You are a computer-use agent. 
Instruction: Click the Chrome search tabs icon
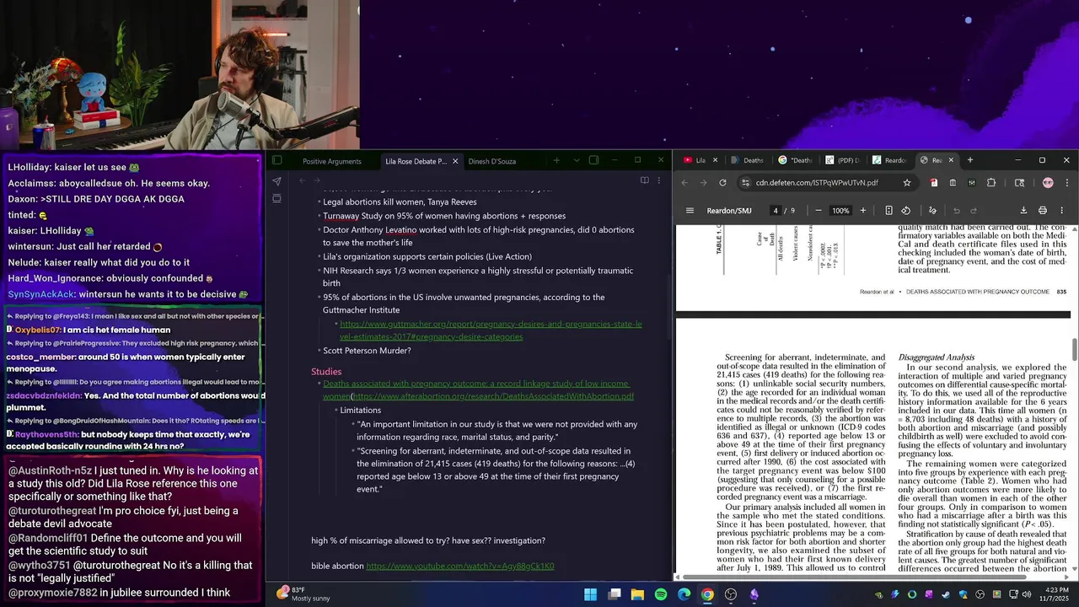click(x=1019, y=183)
